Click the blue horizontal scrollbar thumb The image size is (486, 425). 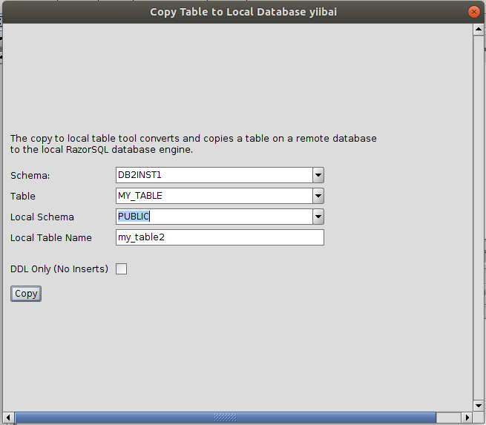223,418
